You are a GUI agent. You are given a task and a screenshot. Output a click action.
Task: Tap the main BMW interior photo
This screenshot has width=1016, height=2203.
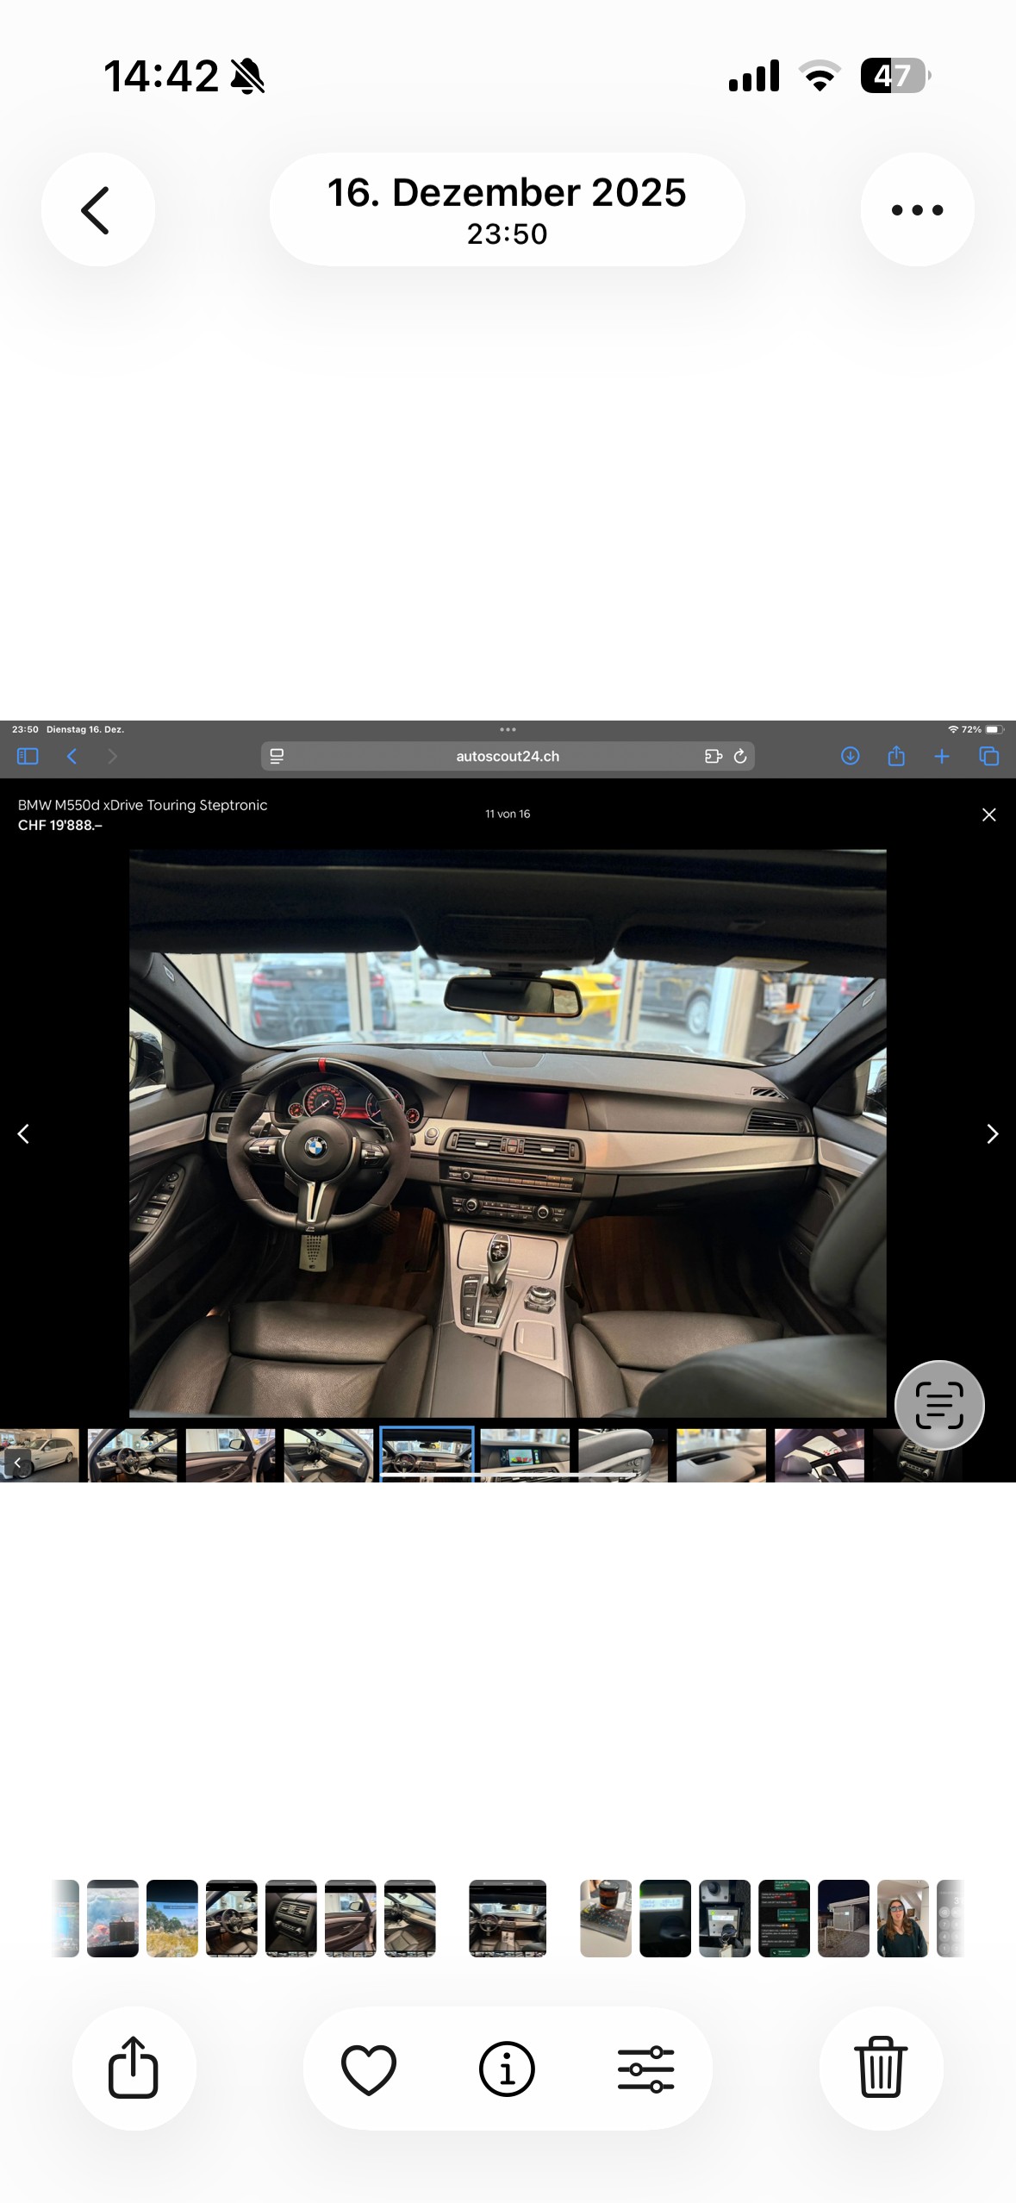508,1133
